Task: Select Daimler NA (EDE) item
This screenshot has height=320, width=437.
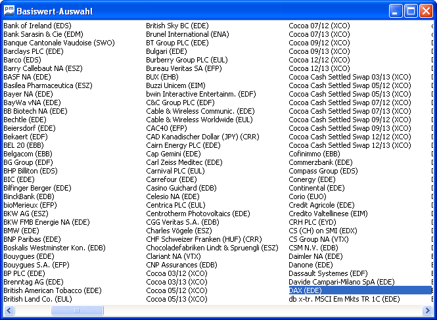Action: coord(315,256)
